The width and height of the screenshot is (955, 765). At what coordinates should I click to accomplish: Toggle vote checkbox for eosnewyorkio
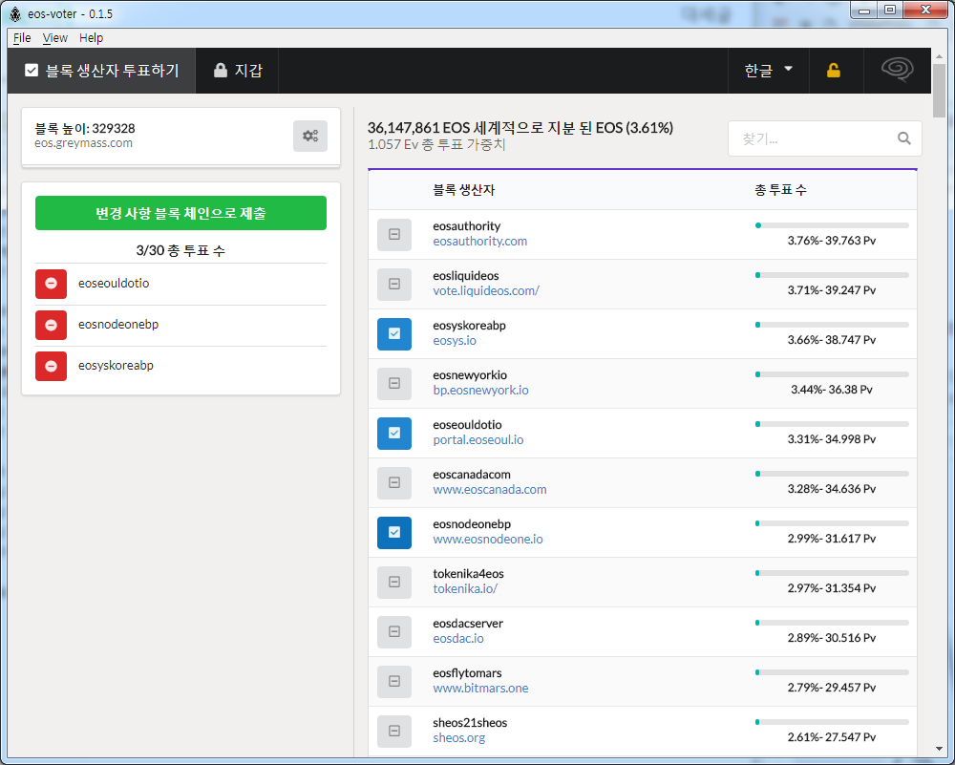(394, 384)
